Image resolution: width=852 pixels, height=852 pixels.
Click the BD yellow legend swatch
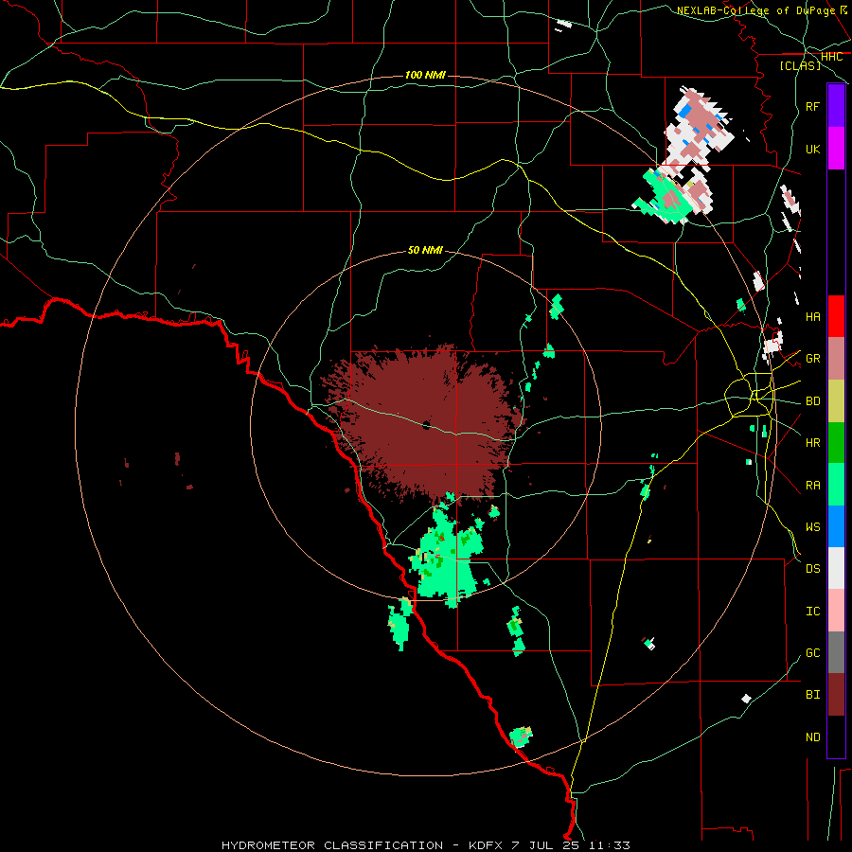pos(836,400)
